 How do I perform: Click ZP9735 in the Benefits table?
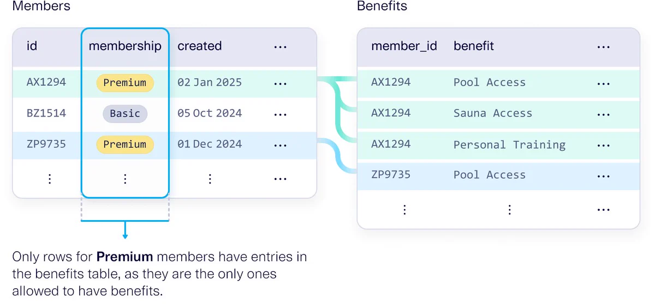click(x=391, y=175)
